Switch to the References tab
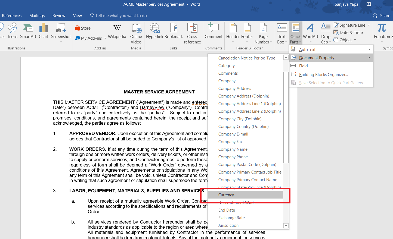This screenshot has height=239, width=393. [12, 16]
